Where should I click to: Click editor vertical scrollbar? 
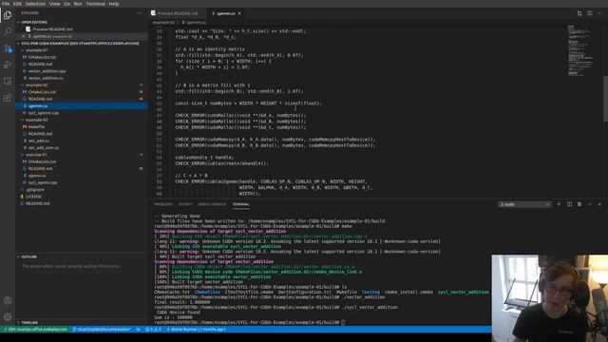(x=605, y=99)
